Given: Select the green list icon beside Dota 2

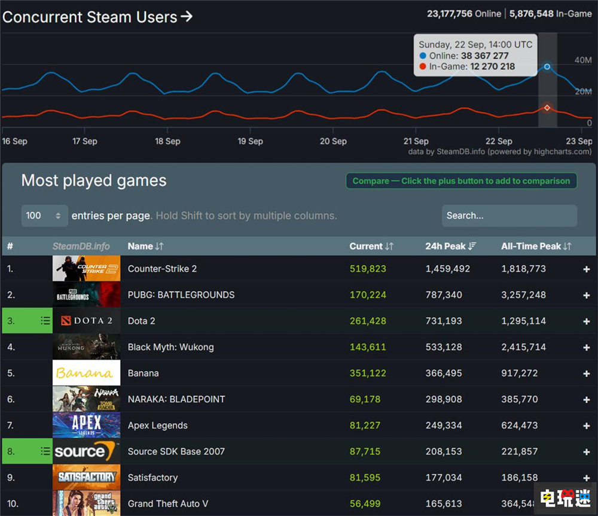Looking at the screenshot, I should point(44,321).
